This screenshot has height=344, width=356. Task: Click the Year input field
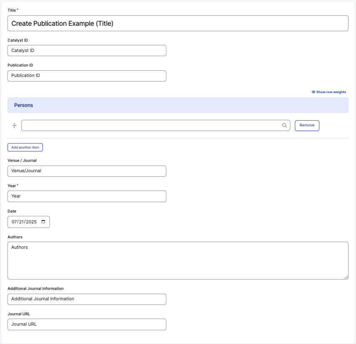(87, 196)
